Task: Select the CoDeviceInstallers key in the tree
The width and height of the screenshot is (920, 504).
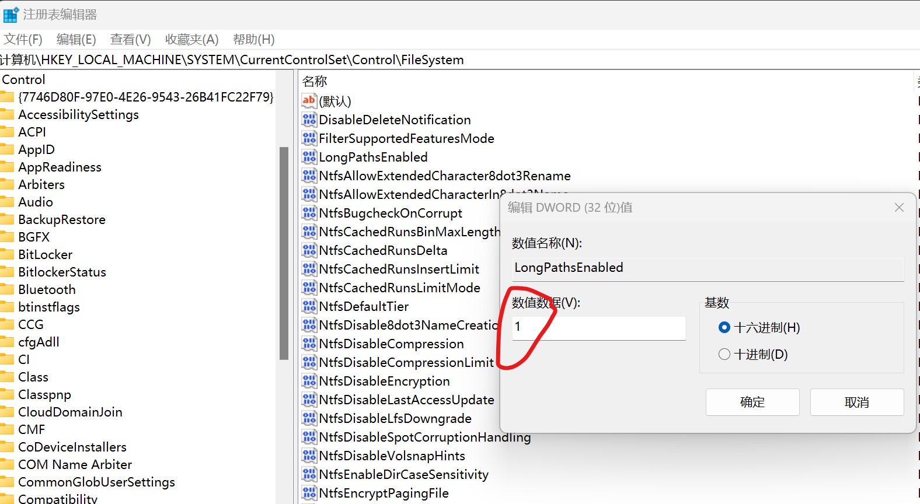Action: coord(72,447)
